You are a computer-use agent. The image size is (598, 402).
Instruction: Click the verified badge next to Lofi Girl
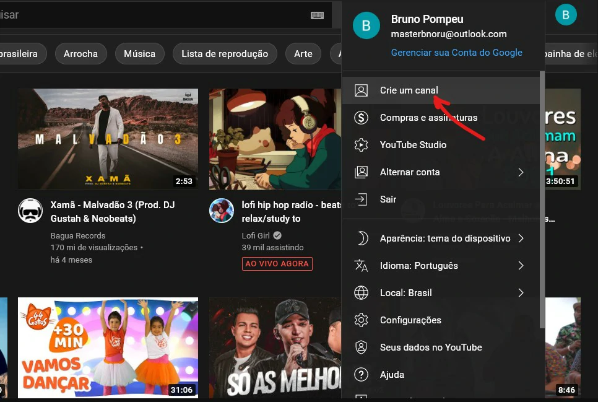(x=277, y=235)
